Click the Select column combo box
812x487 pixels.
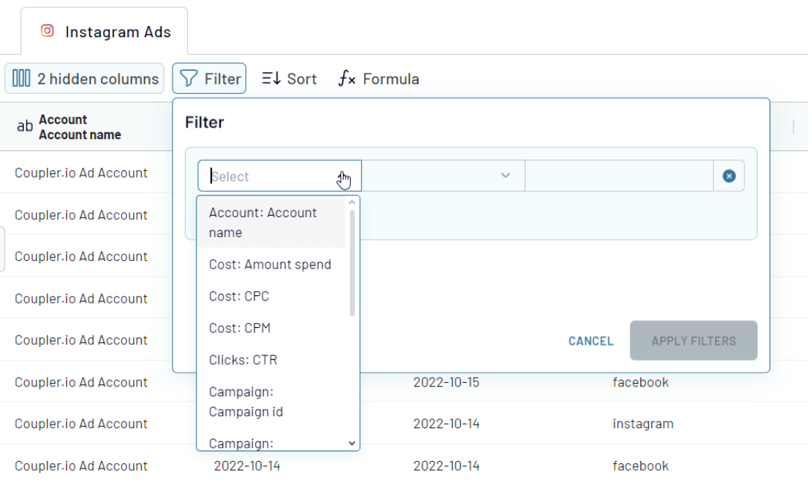pyautogui.click(x=280, y=176)
